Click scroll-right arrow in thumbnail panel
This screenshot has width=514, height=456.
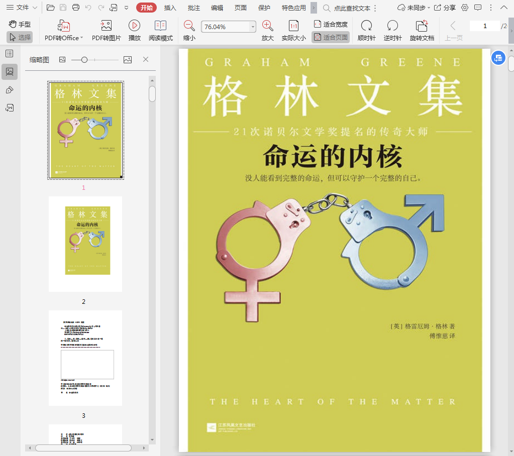tap(144, 448)
